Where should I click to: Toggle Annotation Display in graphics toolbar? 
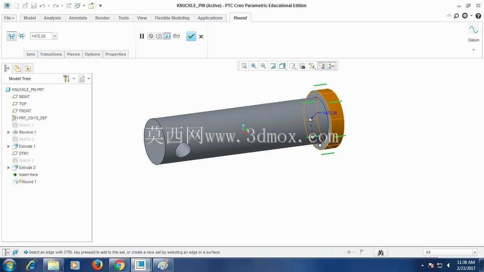pos(322,66)
